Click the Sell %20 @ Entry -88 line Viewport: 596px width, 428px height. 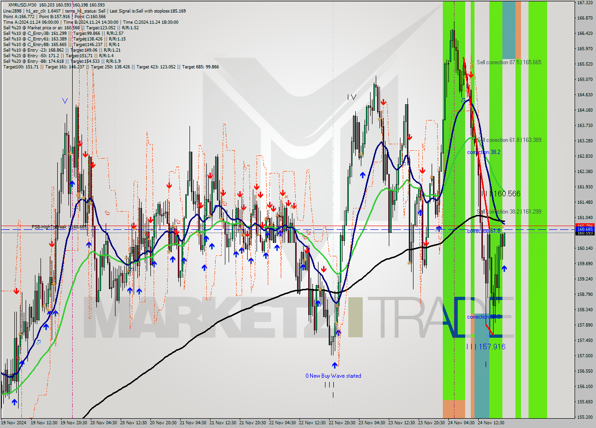[x=62, y=61]
